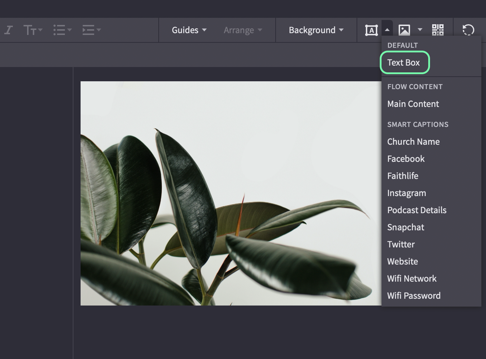Click the insert image icon

coord(404,30)
